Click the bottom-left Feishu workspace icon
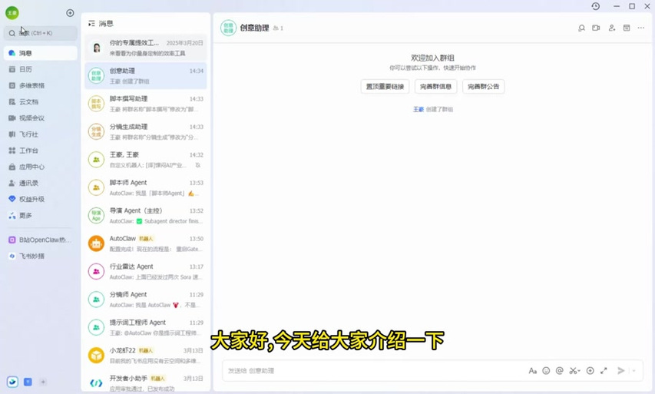 tap(12, 382)
